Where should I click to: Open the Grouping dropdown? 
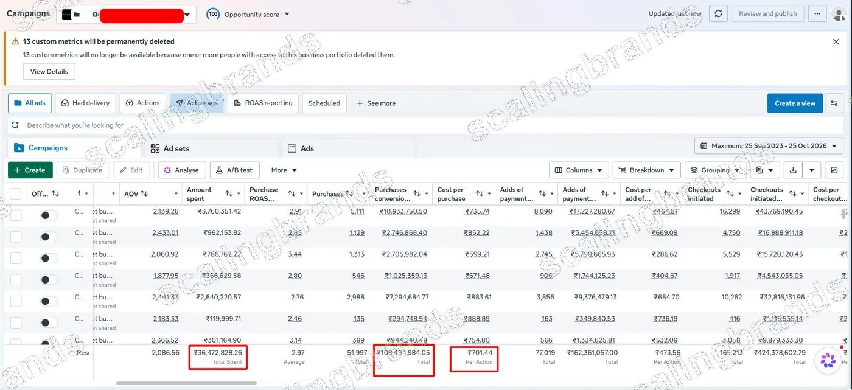pyautogui.click(x=715, y=170)
